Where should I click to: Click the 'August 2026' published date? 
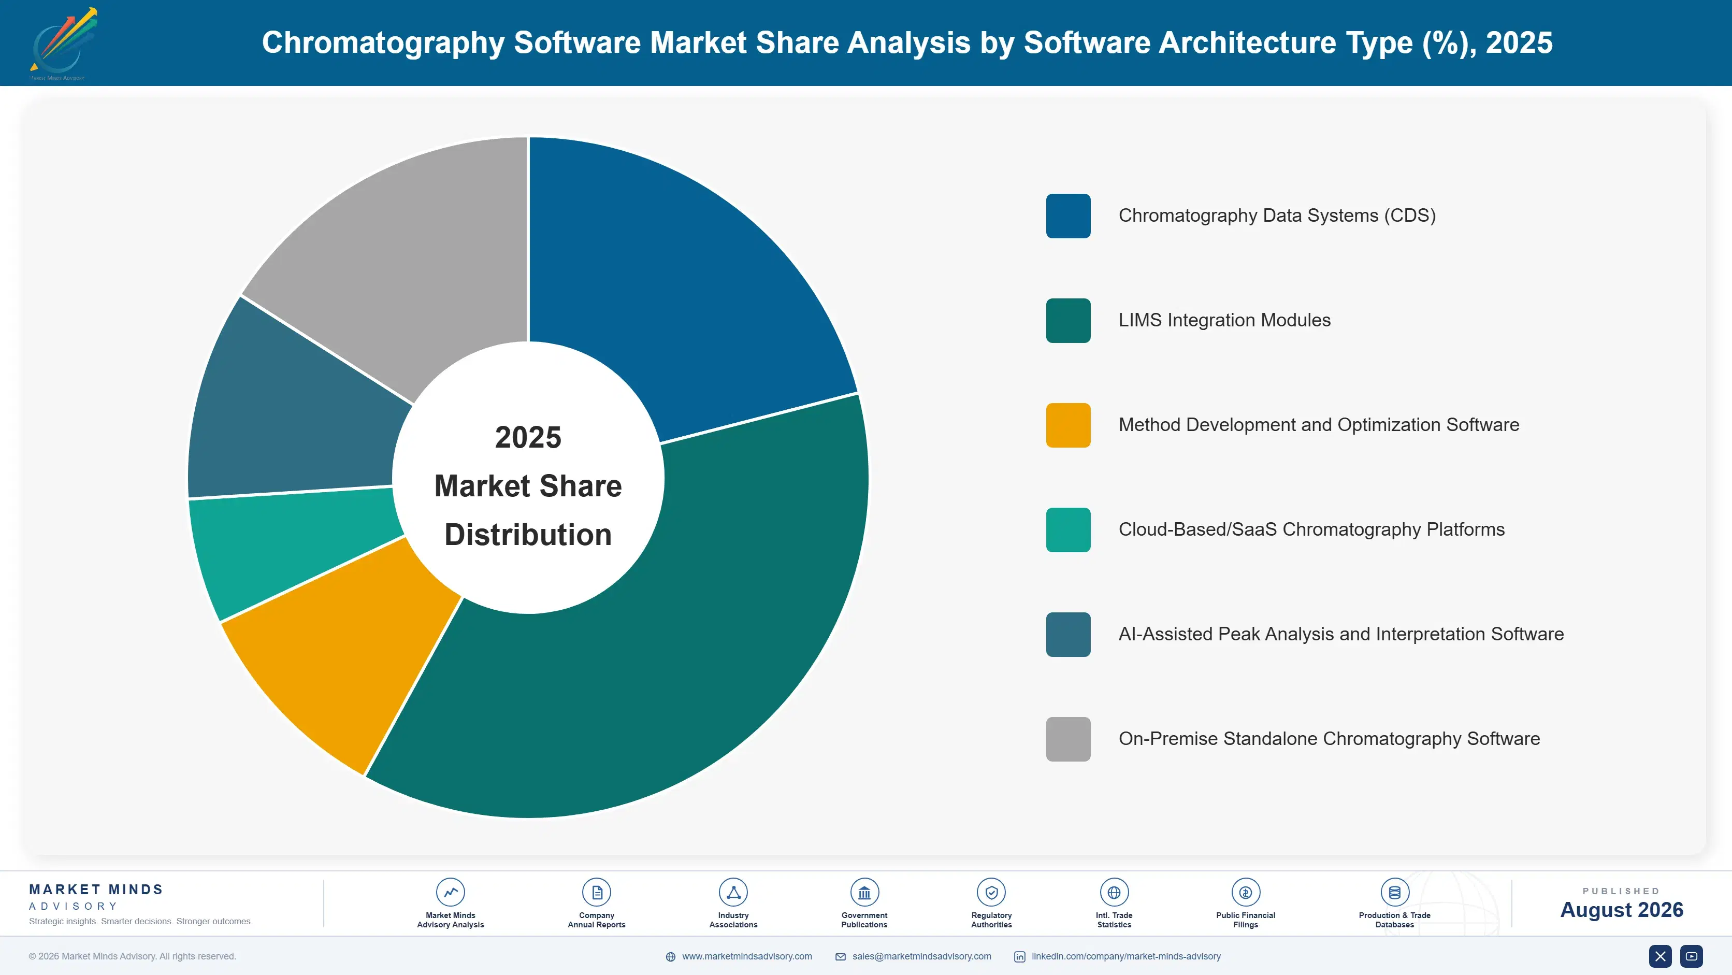coord(1621,910)
